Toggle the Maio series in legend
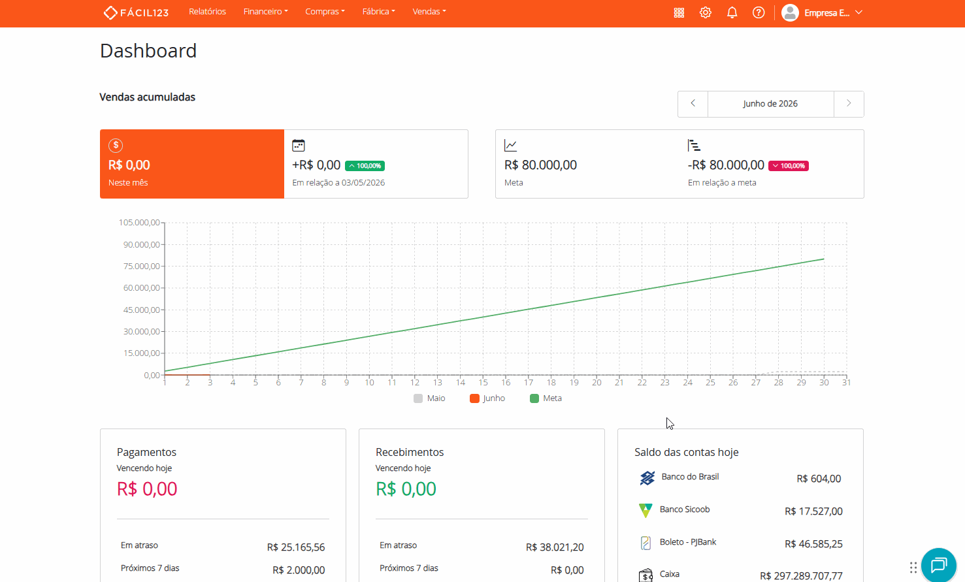 (x=429, y=398)
